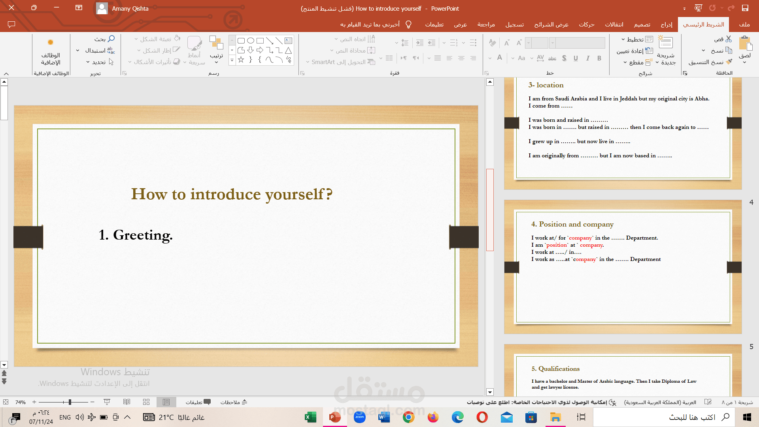Click the Replace (استبدال) button
Viewport: 759px width, 427px height.
[100, 51]
